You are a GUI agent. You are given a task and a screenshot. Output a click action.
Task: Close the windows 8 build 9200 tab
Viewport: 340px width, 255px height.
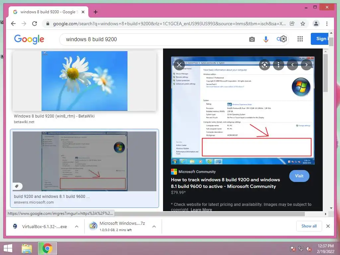click(83, 12)
